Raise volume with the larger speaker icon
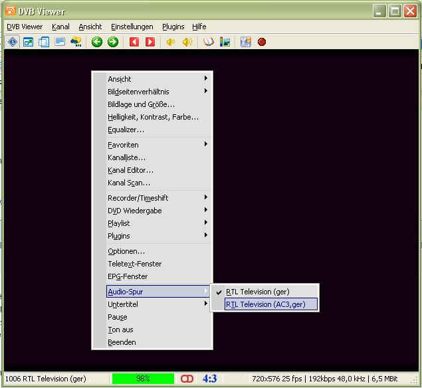Image resolution: width=422 pixels, height=388 pixels. point(187,42)
